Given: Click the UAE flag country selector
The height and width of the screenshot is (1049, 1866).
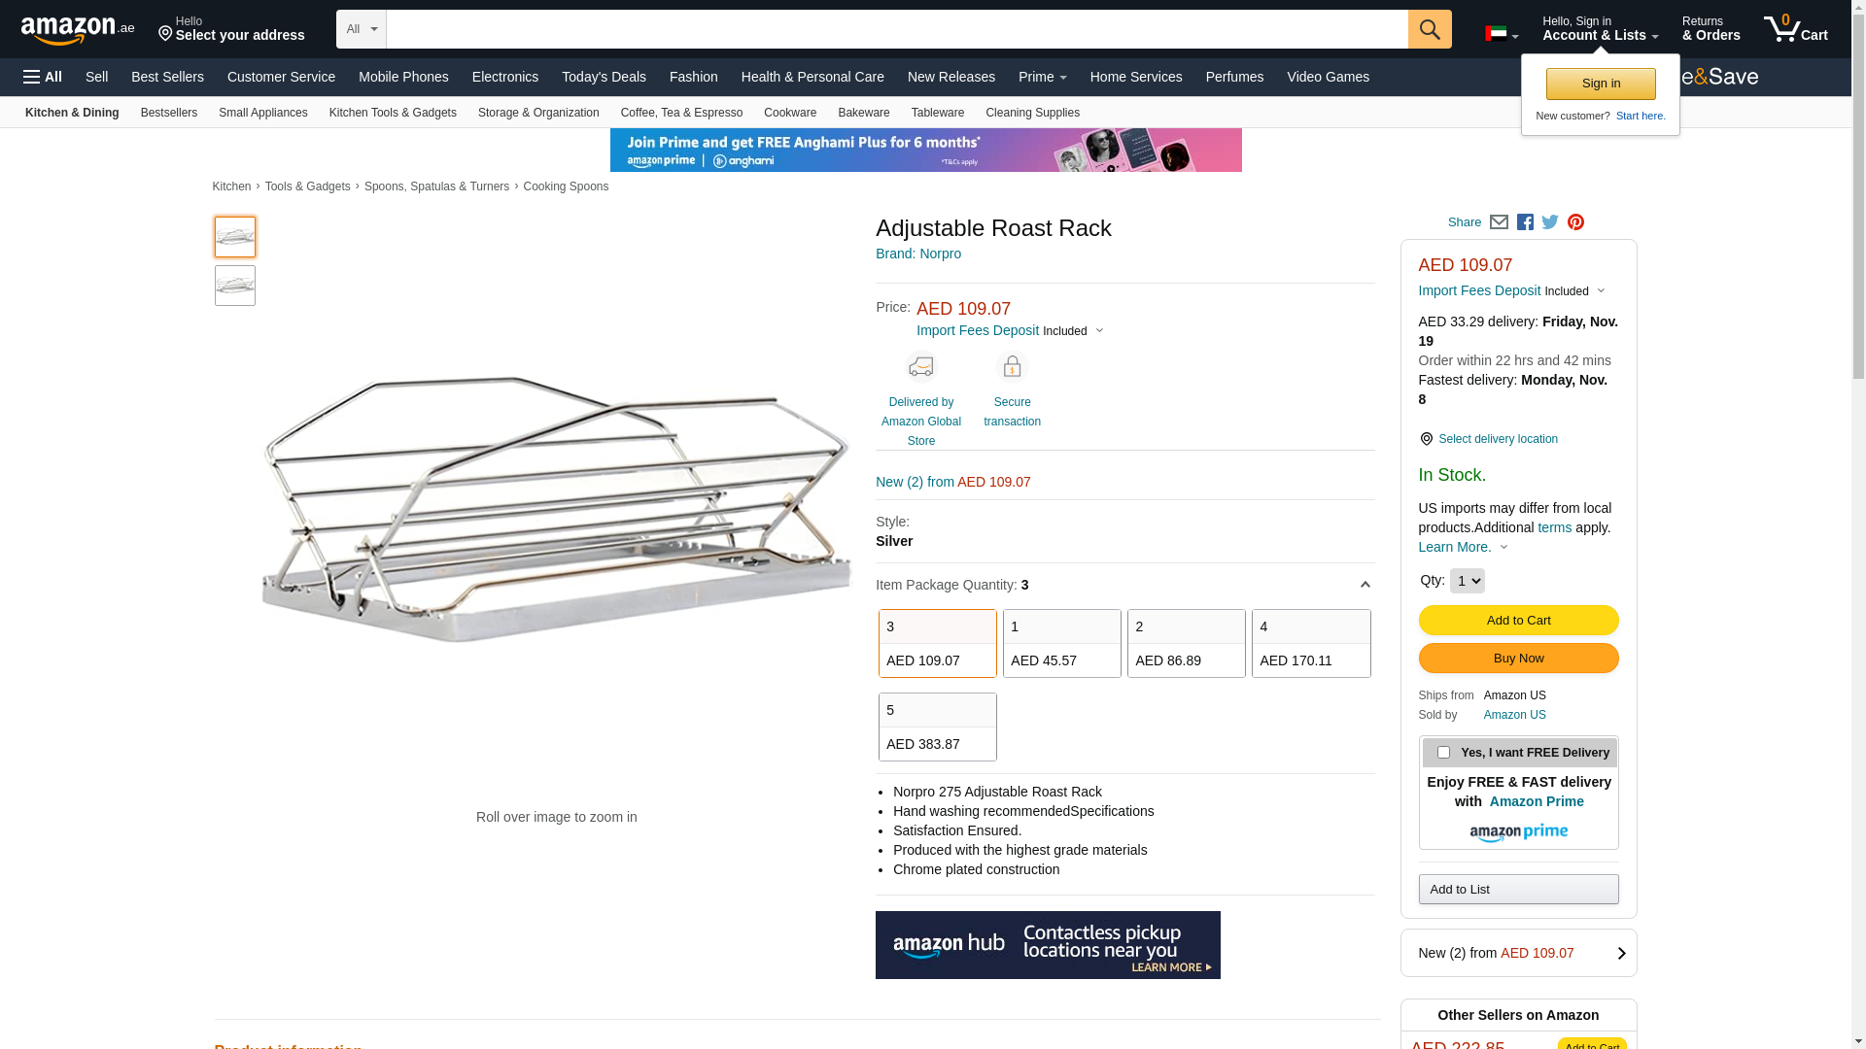Looking at the screenshot, I should click(1501, 34).
